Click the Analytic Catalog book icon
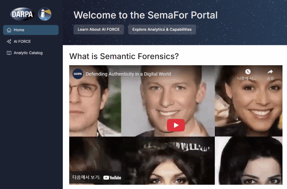Screen dimensions: 287x189 point(9,53)
